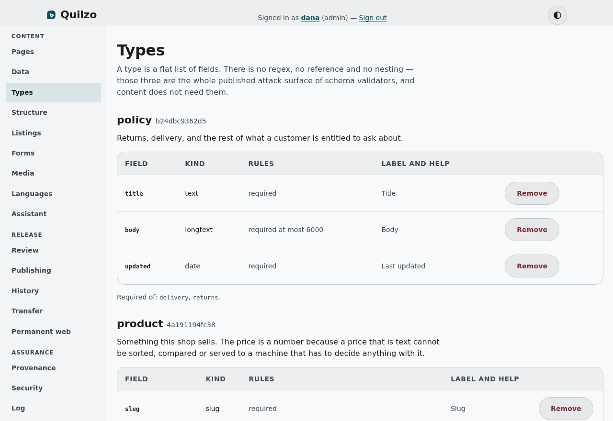Screen dimensions: 613x421
Task: Open the Media section
Action: (x=53, y=173)
